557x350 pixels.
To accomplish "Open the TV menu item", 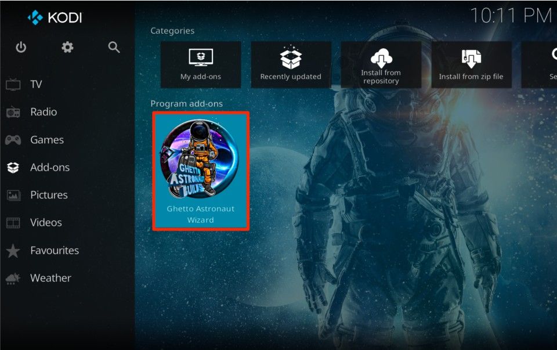I will (36, 84).
